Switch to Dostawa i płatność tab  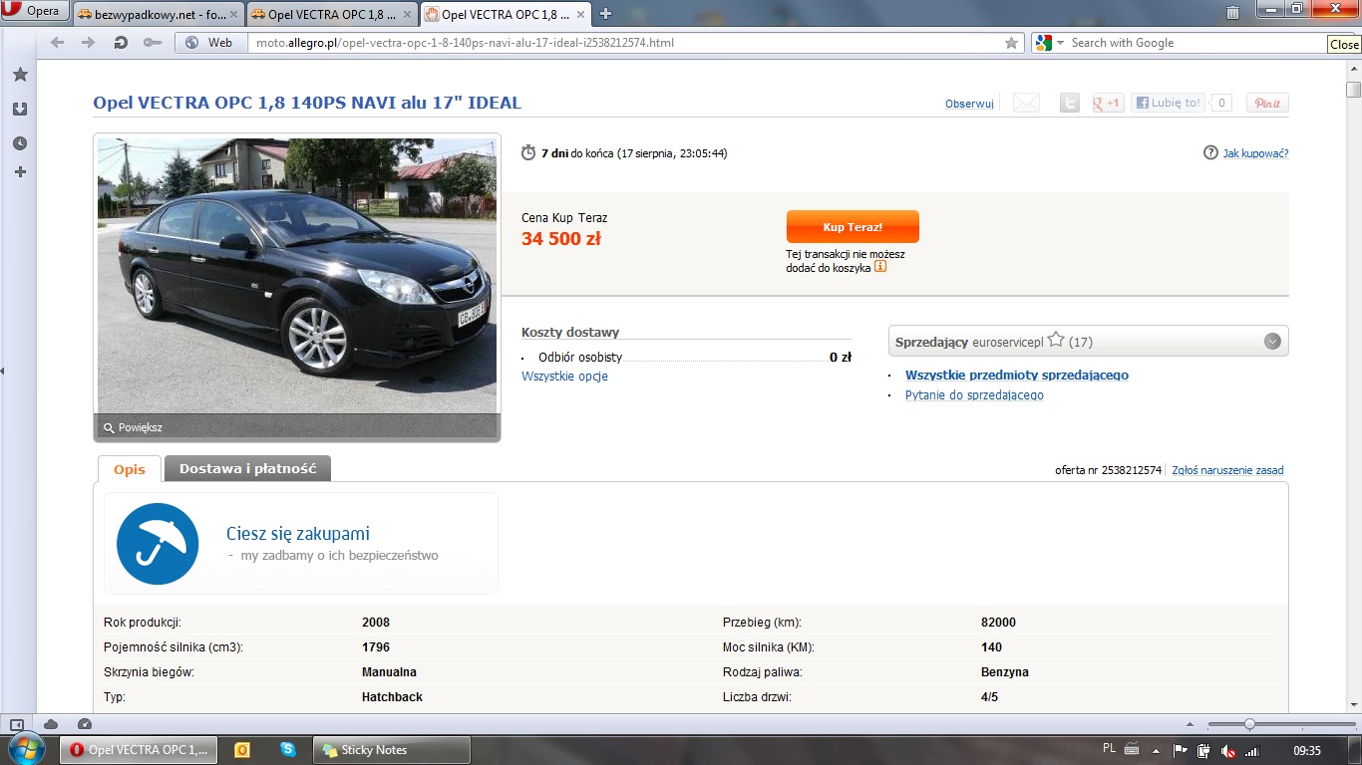(247, 468)
